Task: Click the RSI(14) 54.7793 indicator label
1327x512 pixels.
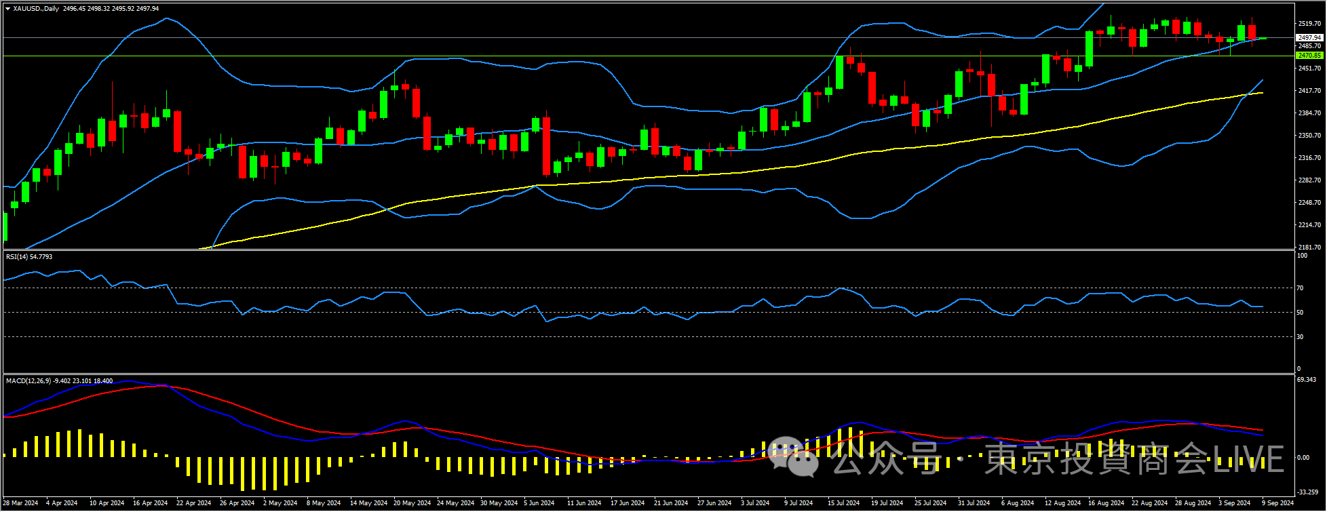Action: click(x=29, y=257)
